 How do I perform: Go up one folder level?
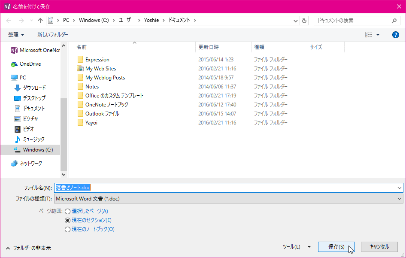coord(40,21)
